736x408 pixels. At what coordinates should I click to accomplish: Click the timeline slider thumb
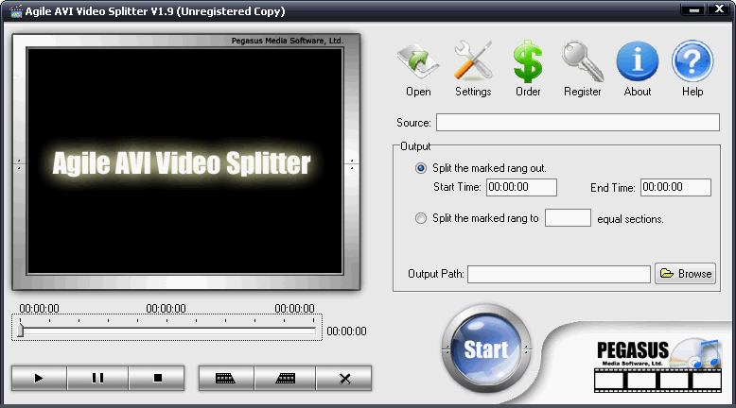point(20,331)
